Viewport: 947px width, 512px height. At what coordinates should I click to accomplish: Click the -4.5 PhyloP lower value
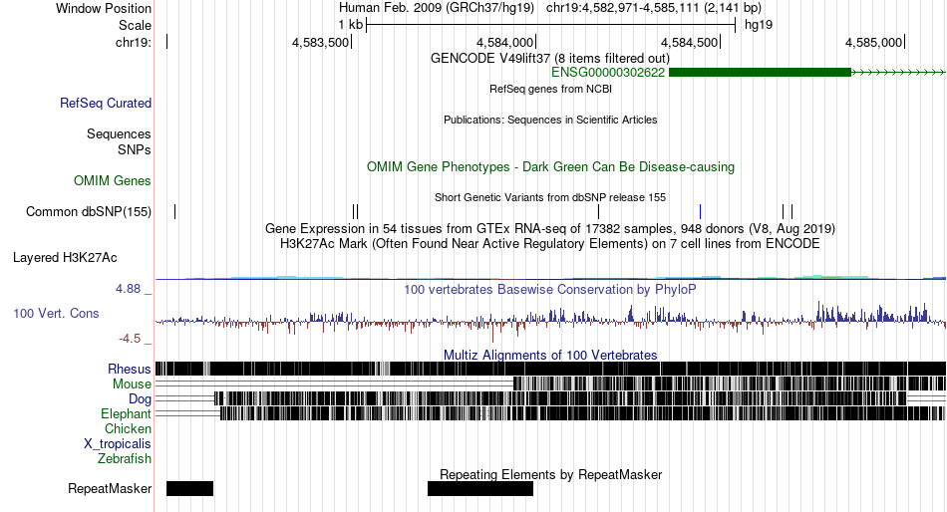130,339
